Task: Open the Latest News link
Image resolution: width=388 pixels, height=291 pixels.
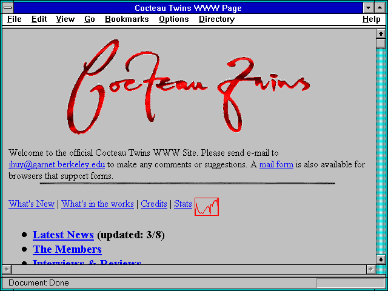Action: [x=63, y=235]
